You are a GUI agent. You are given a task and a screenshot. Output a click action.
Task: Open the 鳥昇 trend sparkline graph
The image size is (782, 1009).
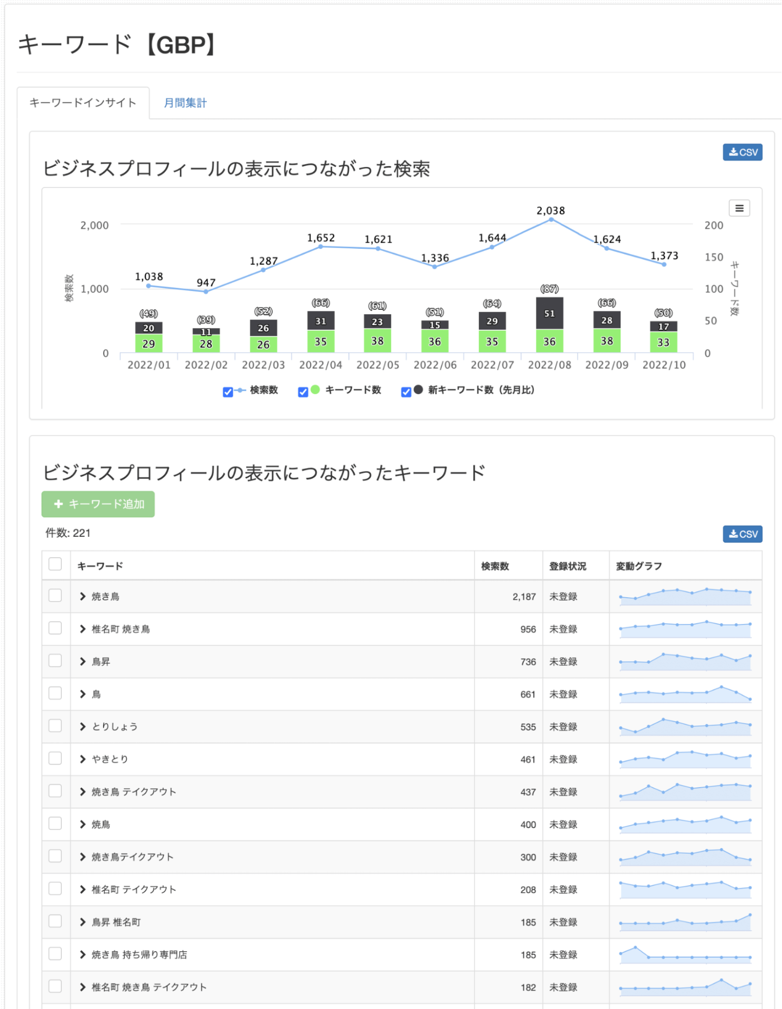(686, 661)
